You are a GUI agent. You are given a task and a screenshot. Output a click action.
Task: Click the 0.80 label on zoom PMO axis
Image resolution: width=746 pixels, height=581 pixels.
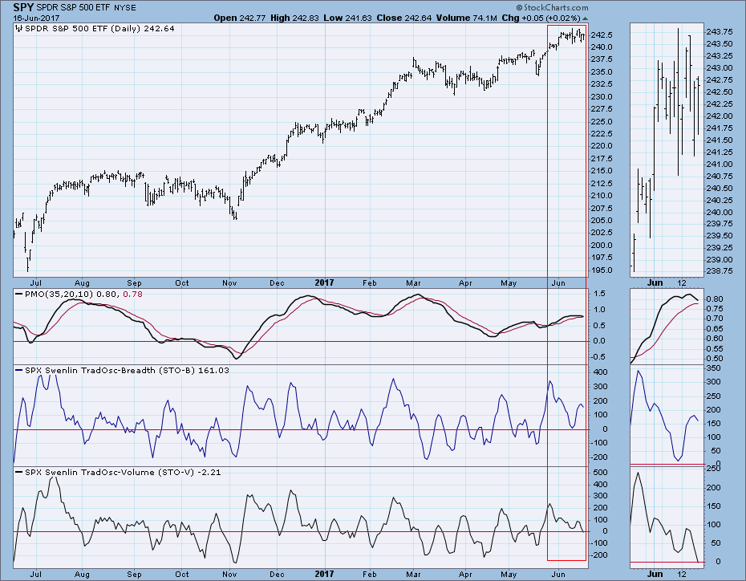pos(715,299)
